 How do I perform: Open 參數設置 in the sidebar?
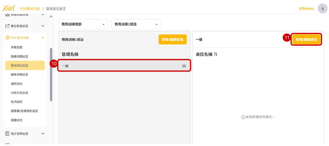(x=17, y=47)
